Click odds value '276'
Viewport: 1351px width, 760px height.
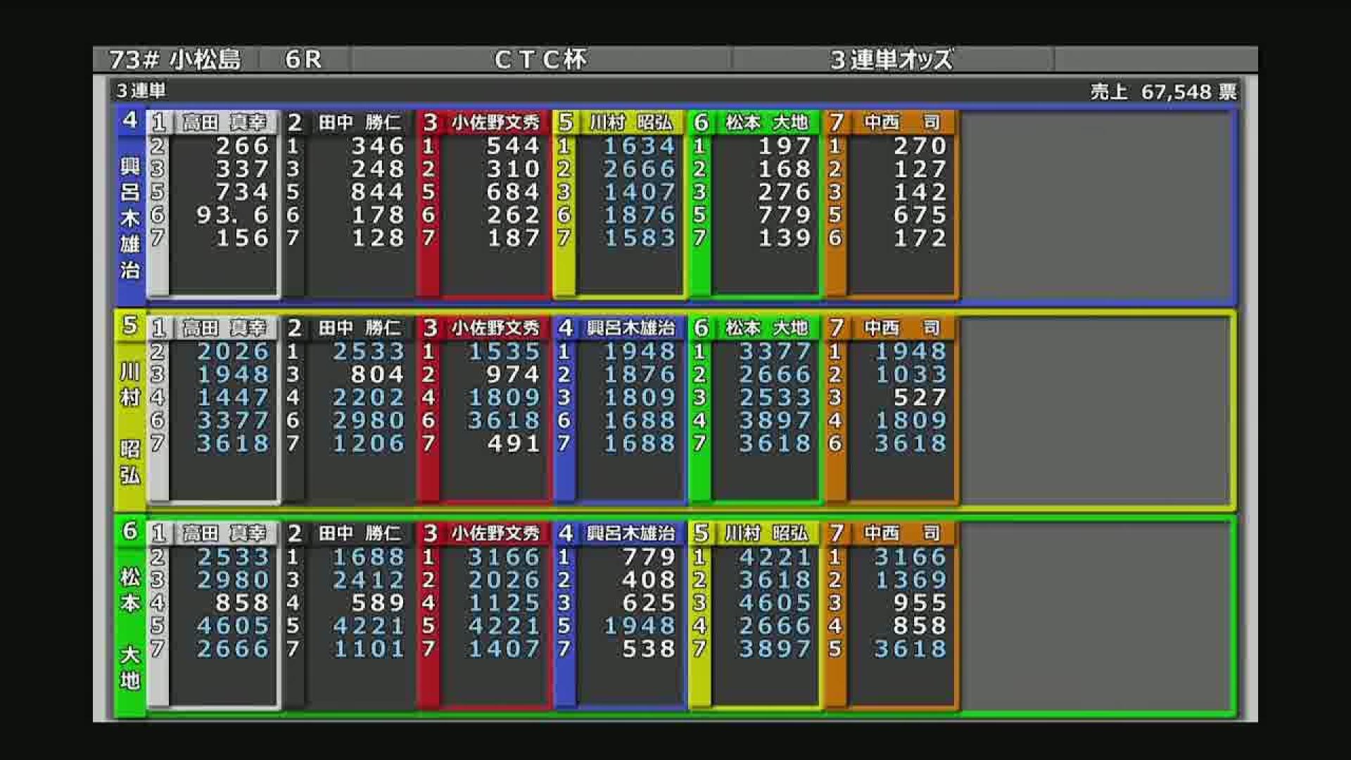tap(784, 192)
